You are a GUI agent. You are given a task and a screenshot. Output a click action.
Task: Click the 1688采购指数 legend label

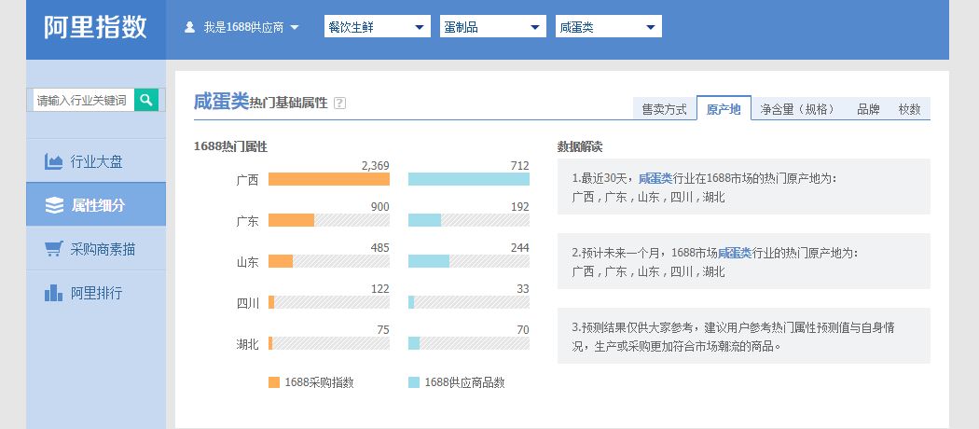coord(319,382)
